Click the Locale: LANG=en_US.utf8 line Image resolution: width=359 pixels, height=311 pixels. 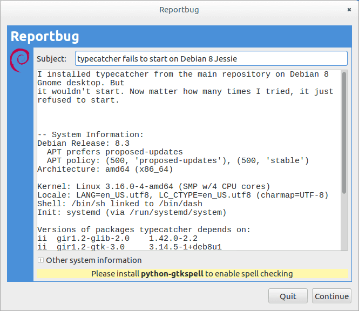tap(182, 195)
